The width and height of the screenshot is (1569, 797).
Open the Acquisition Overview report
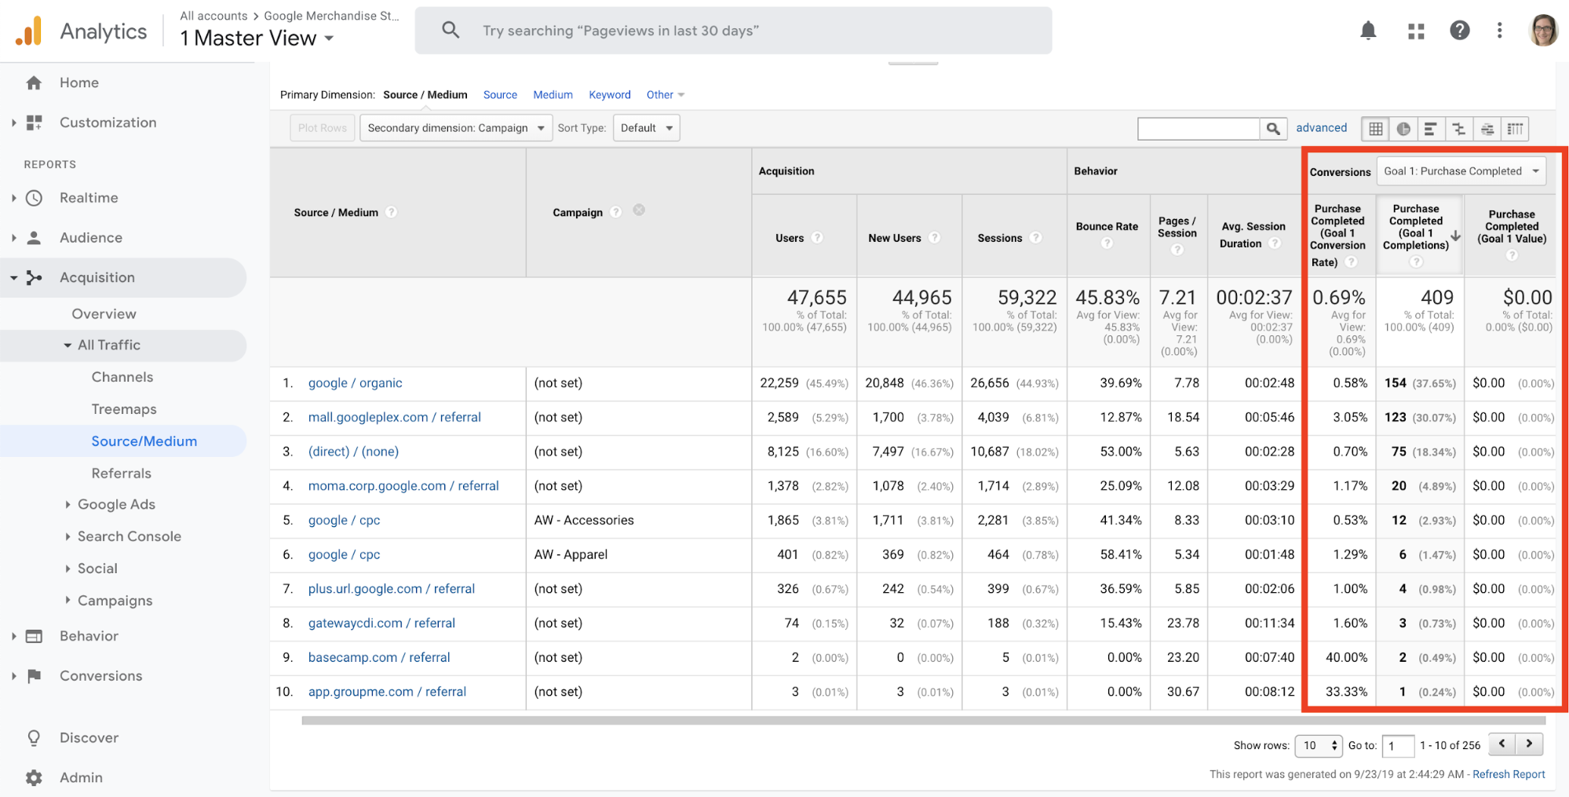coord(104,314)
